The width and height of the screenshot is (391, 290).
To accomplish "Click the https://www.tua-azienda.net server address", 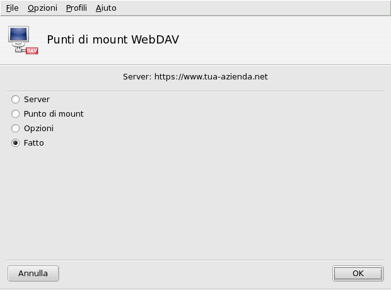I will click(211, 77).
